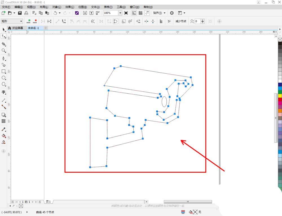Pick the Transparency checkerboard tool
The image size is (282, 216).
click(4, 121)
